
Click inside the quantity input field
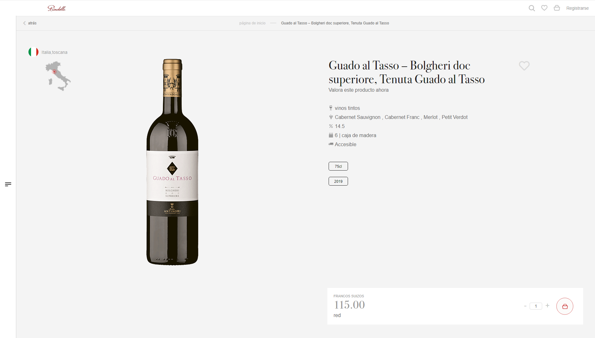pyautogui.click(x=536, y=306)
